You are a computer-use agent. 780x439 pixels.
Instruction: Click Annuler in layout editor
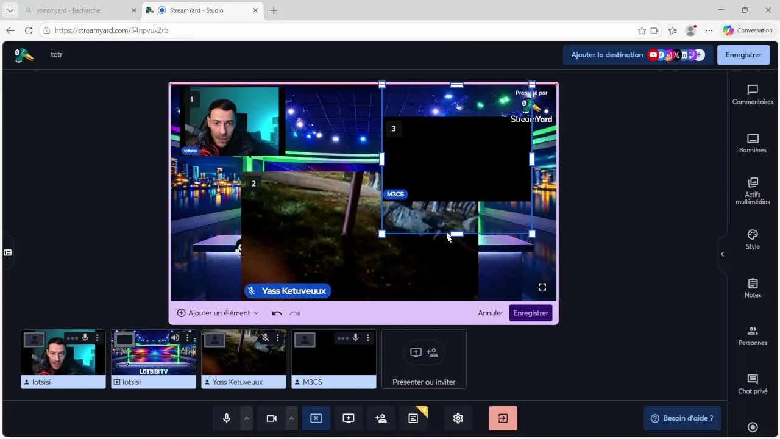491,313
